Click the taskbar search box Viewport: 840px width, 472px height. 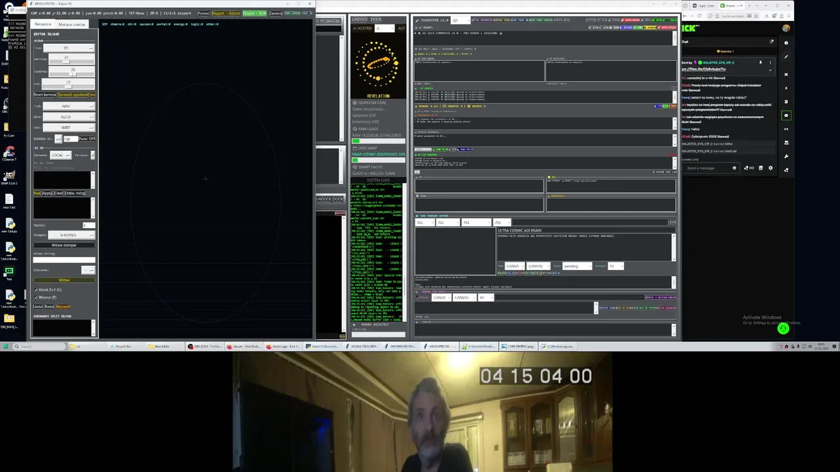click(39, 346)
